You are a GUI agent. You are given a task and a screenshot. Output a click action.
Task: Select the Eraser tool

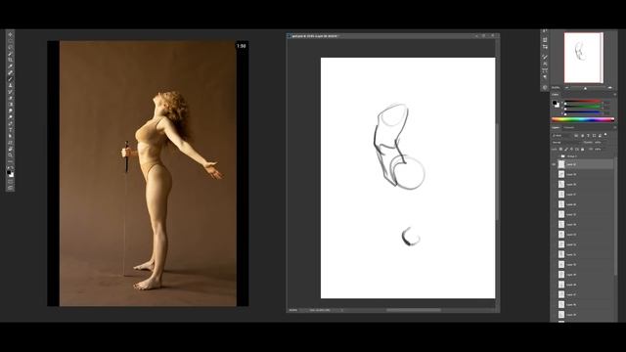tap(11, 98)
